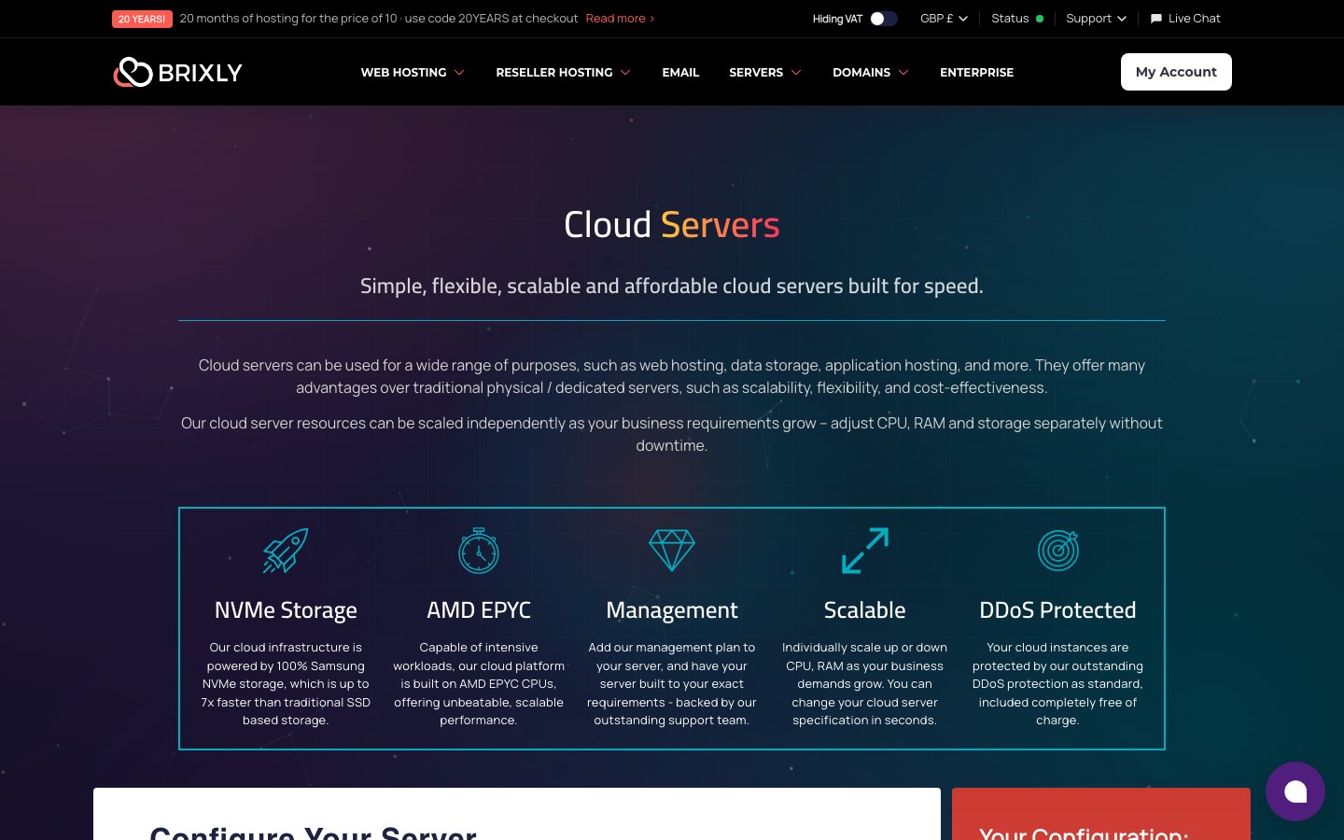This screenshot has height=840, width=1344.
Task: Click the Your Configuration panel heading
Action: (1084, 833)
